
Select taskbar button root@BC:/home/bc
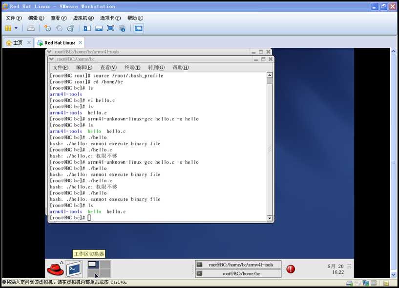pyautogui.click(x=238, y=273)
